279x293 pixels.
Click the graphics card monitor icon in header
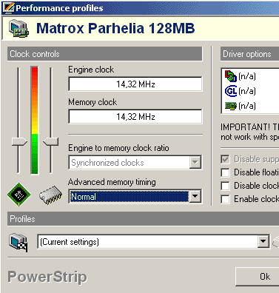[x=19, y=28]
